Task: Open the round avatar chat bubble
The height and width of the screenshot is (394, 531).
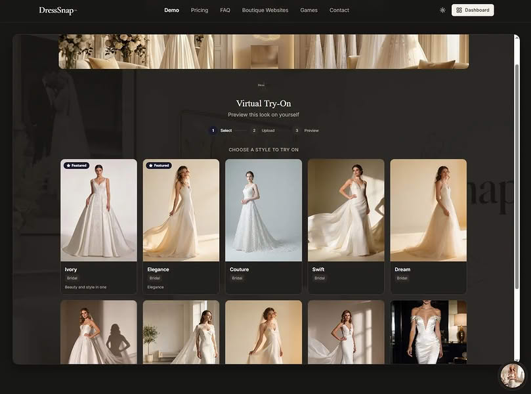Action: click(513, 376)
